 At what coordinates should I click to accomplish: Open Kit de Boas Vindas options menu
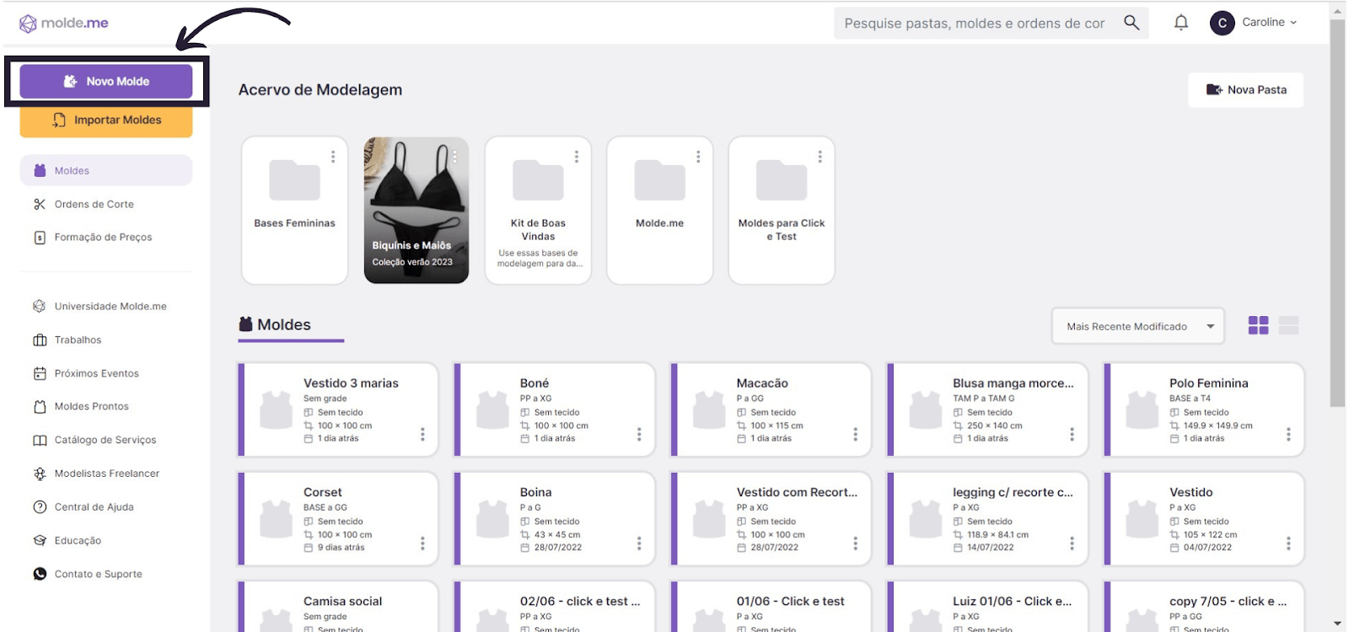tap(577, 157)
